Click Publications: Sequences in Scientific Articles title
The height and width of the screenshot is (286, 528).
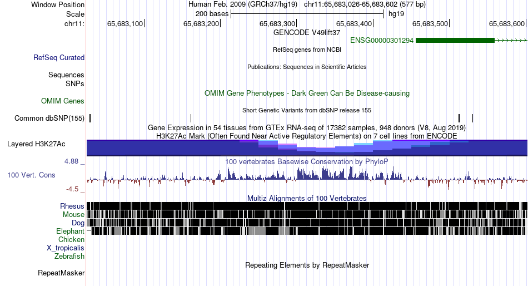(307, 67)
